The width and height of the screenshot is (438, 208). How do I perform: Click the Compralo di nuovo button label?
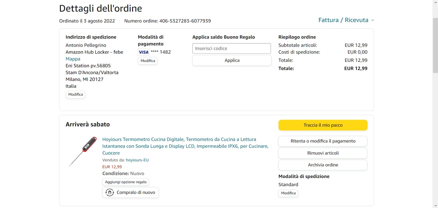click(136, 192)
